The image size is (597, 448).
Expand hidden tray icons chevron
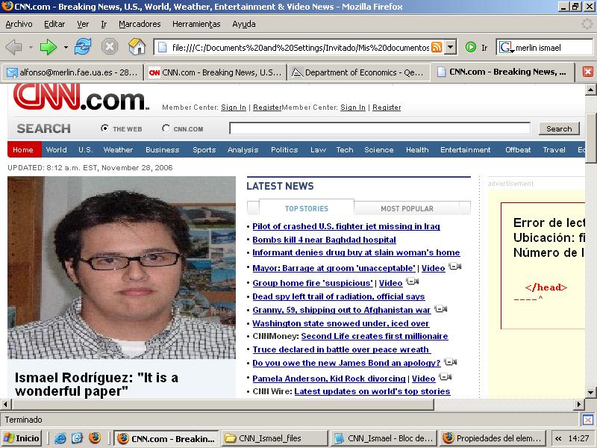558,438
